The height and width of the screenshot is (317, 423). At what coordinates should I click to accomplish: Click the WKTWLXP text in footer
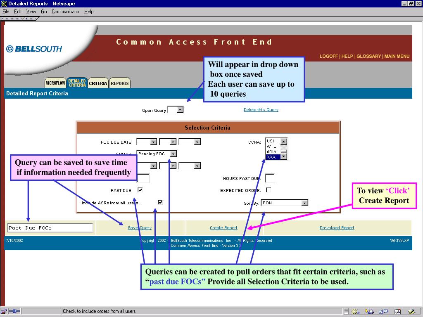coord(399,241)
